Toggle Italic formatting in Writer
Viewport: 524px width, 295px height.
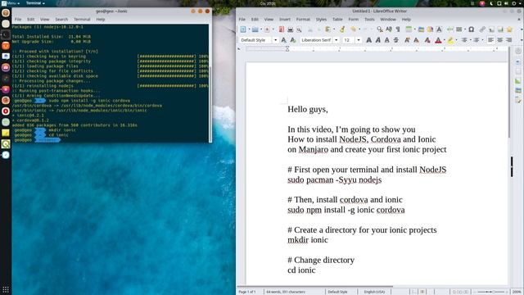click(378, 40)
